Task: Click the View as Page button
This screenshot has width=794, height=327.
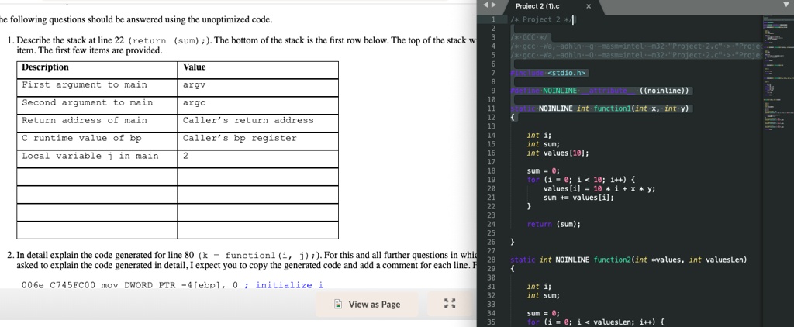Action: coord(368,305)
